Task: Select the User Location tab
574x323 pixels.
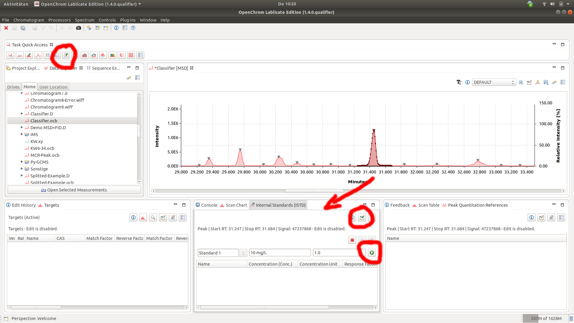Action: coord(54,87)
